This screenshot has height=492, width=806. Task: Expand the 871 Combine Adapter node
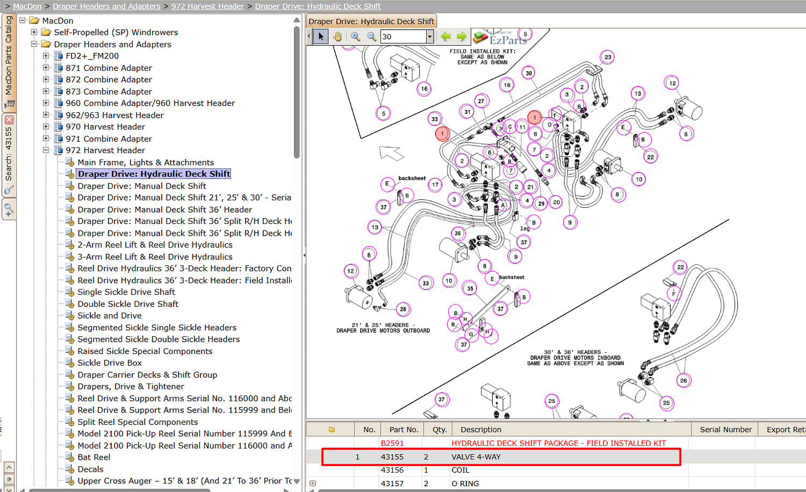tap(46, 68)
